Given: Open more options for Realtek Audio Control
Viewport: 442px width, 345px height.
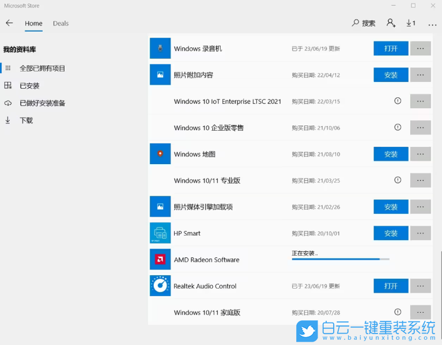Looking at the screenshot, I should pos(421,286).
